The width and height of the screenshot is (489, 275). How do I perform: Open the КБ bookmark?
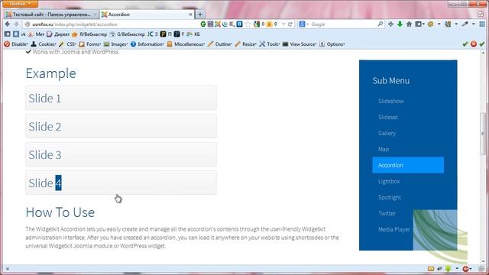click(193, 34)
